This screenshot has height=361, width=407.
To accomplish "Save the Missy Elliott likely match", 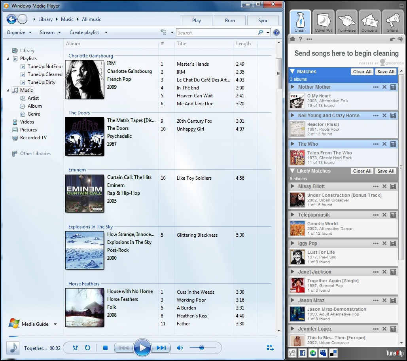I will click(x=393, y=186).
